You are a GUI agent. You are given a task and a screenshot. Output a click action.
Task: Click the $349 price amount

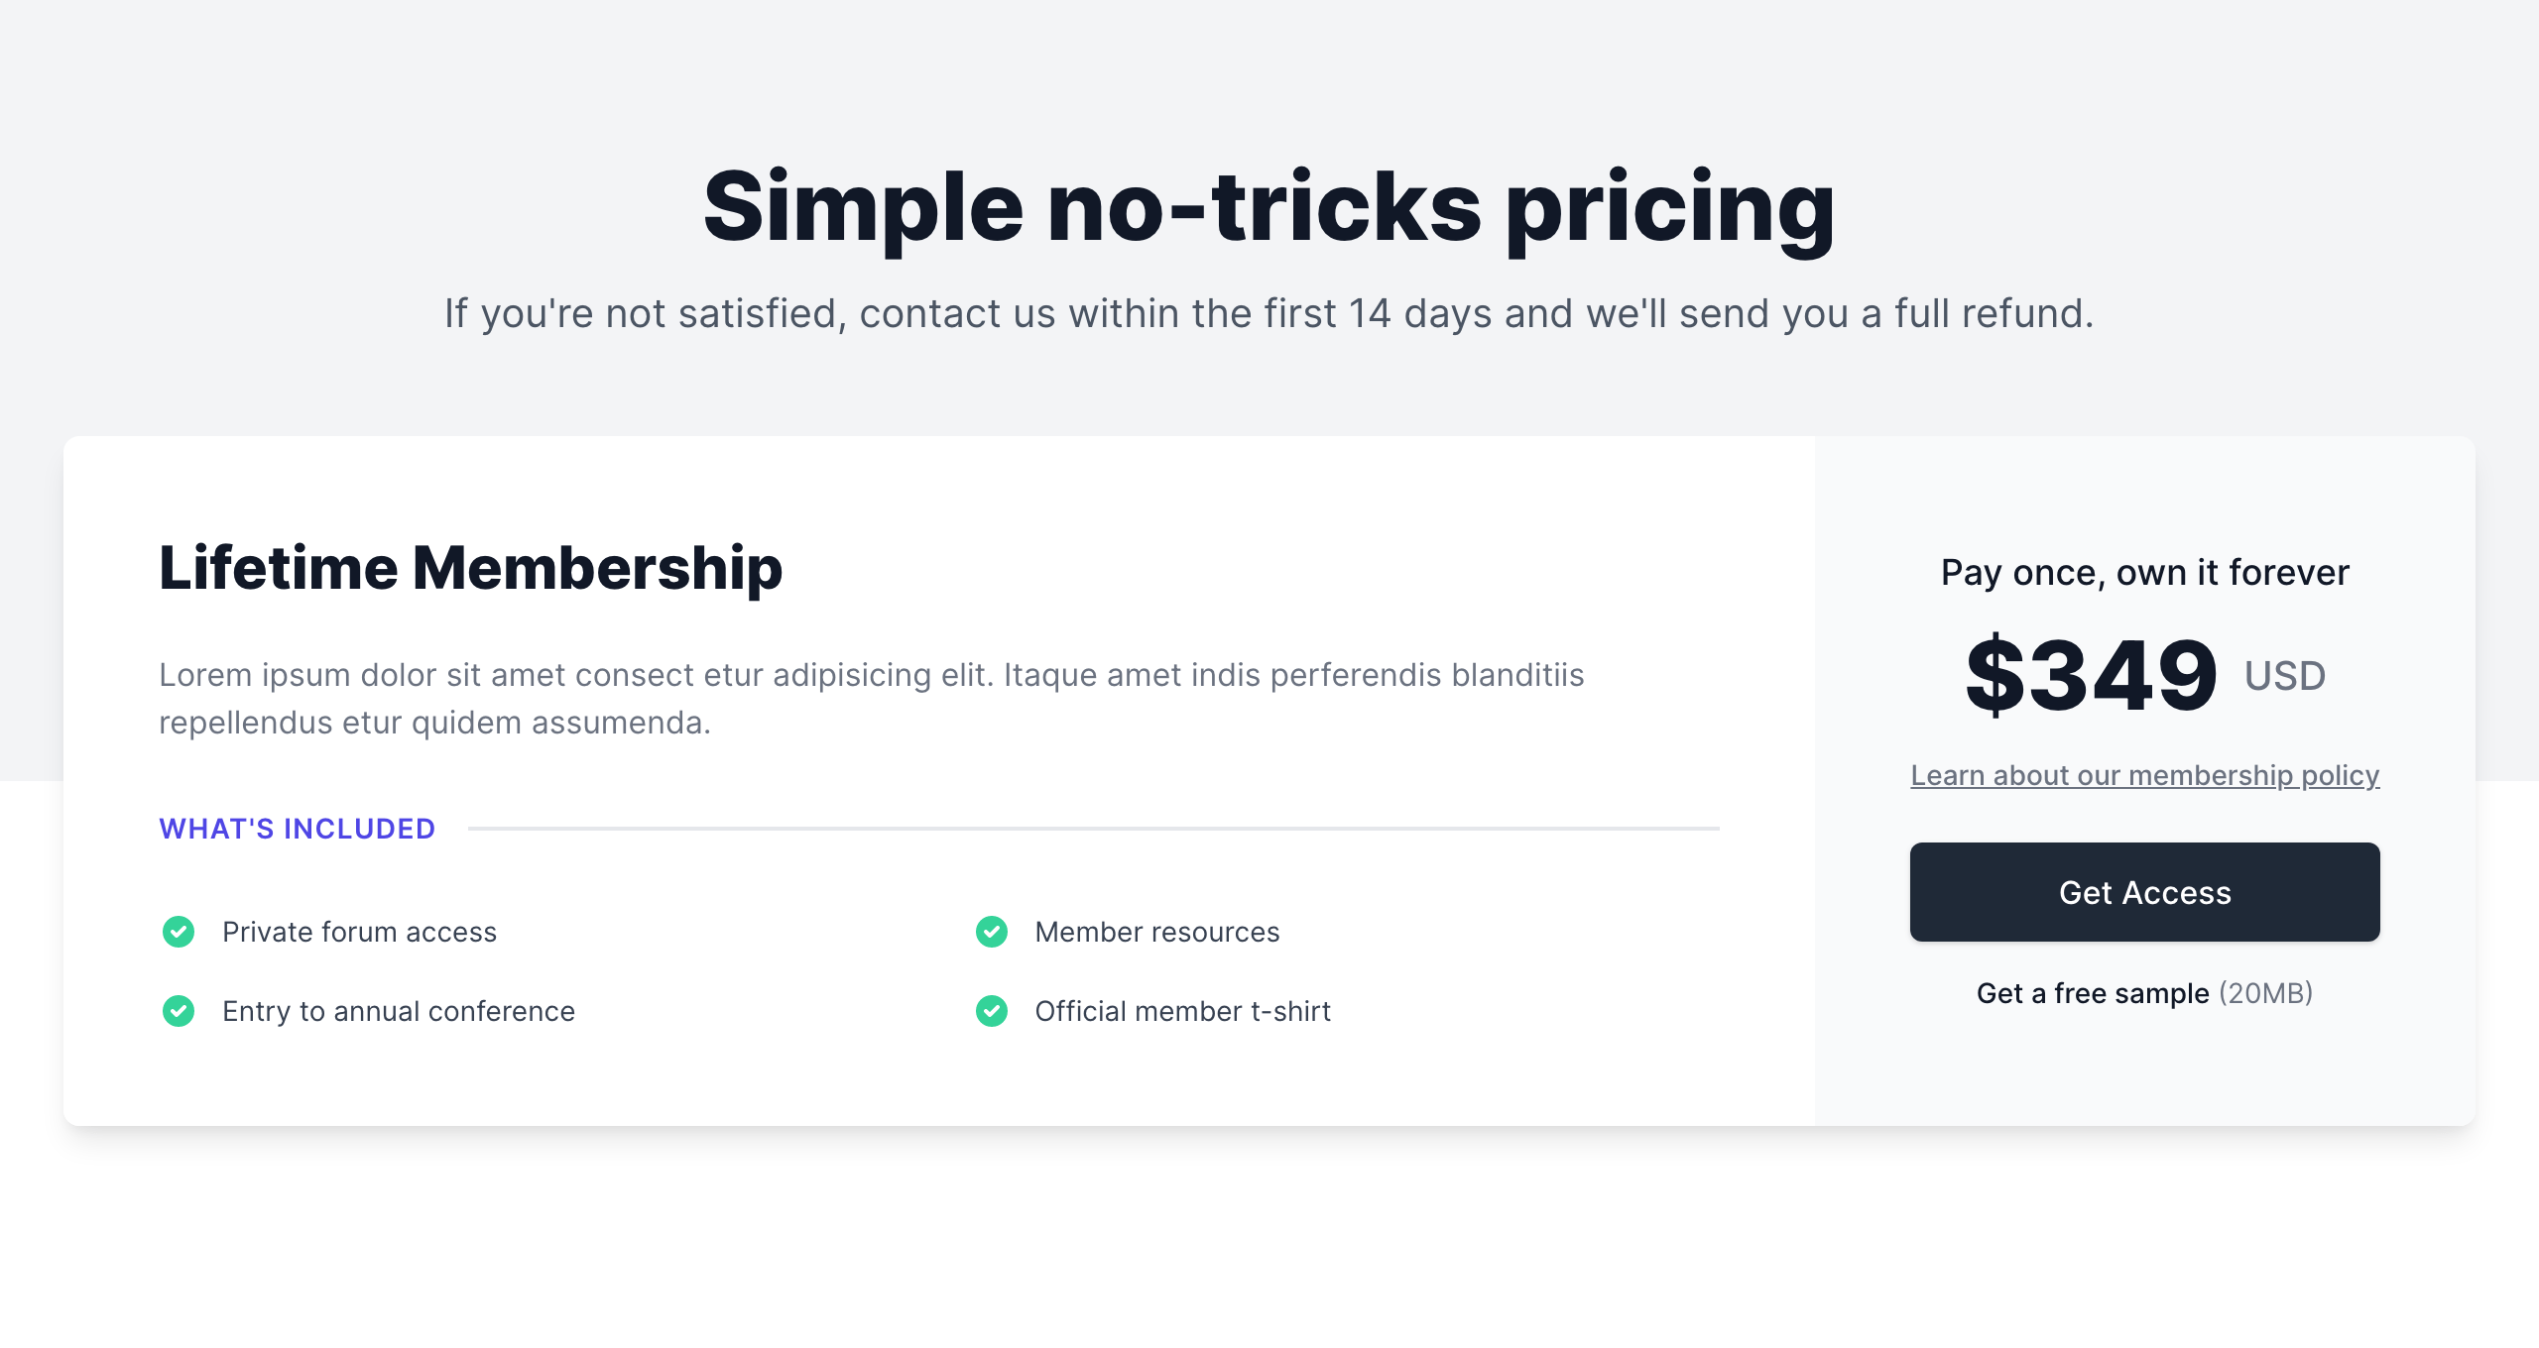[x=2091, y=676]
